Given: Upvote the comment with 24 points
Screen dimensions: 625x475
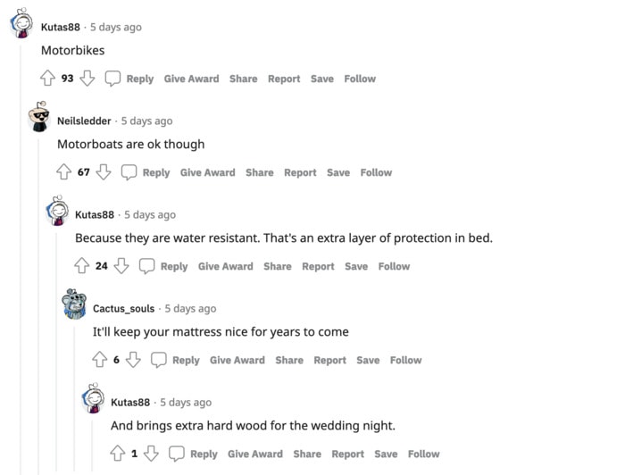Looking at the screenshot, I should point(82,266).
